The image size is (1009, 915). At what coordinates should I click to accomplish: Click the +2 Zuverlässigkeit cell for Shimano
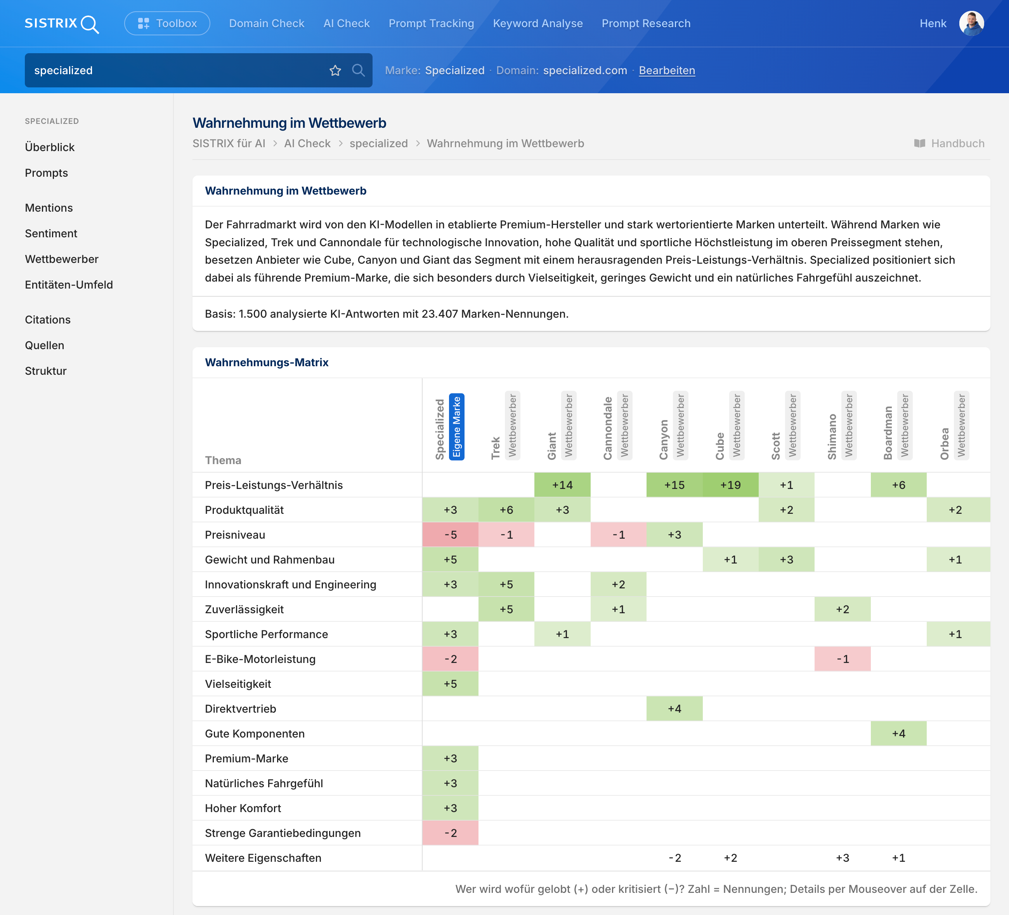(843, 609)
